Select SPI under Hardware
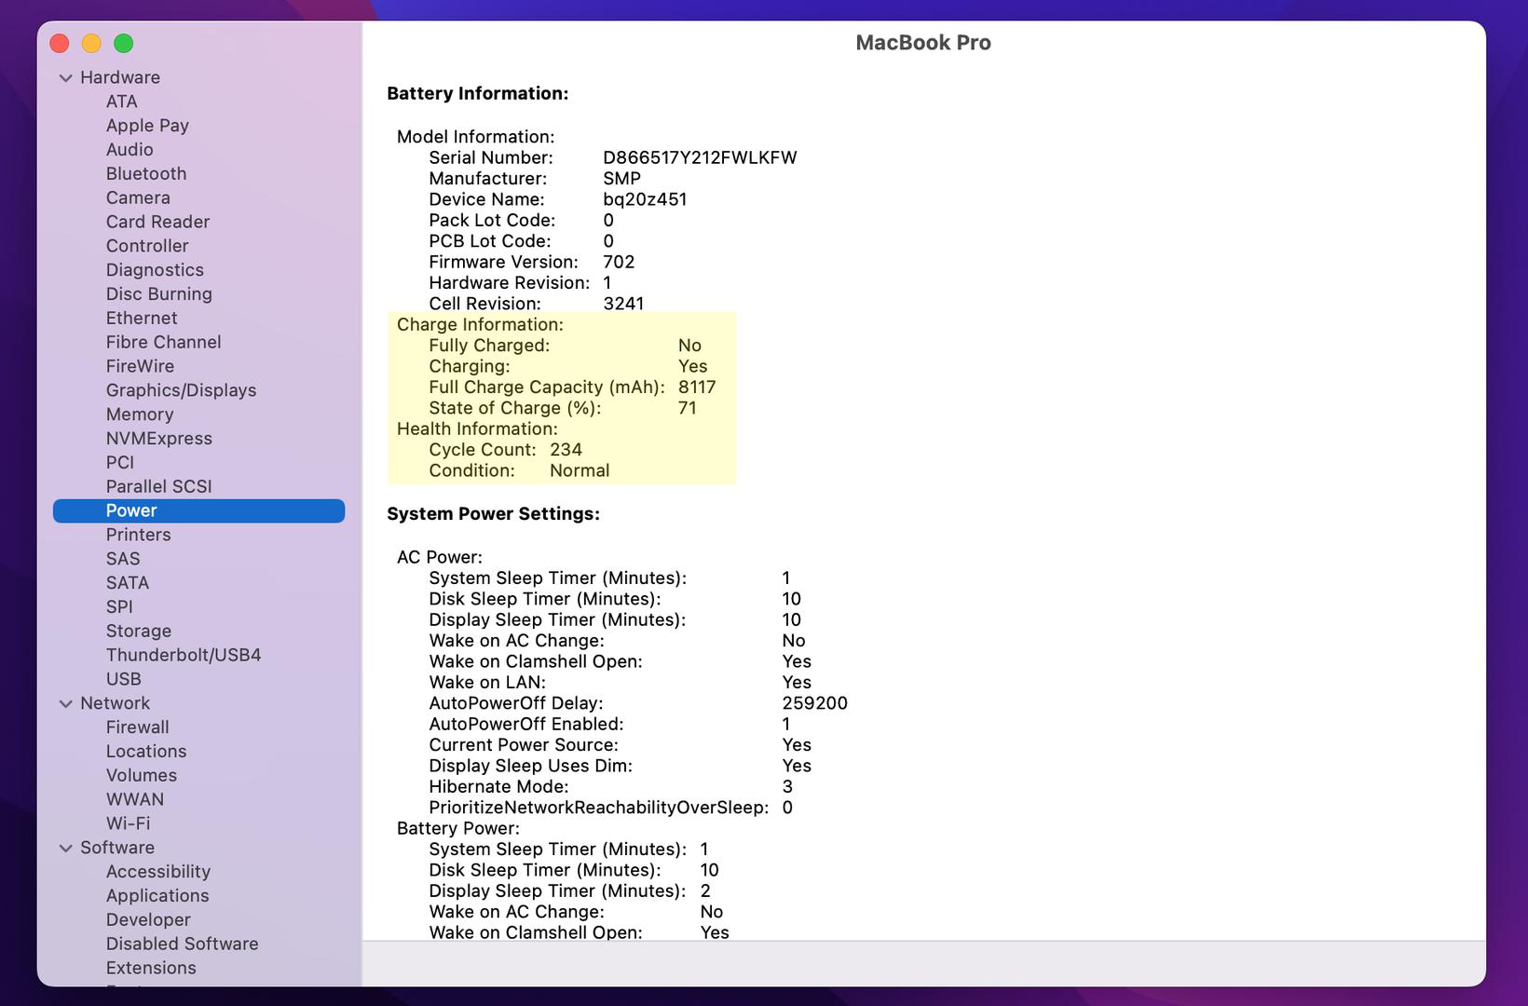The height and width of the screenshot is (1006, 1528). 119,607
